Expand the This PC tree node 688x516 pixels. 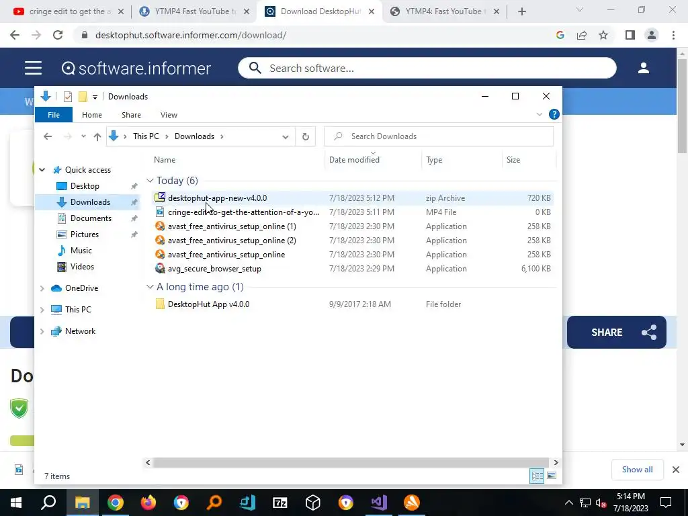click(42, 310)
